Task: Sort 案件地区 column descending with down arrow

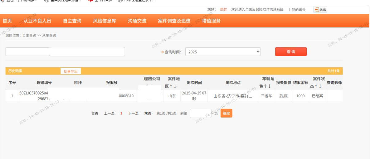Action: [175, 86]
